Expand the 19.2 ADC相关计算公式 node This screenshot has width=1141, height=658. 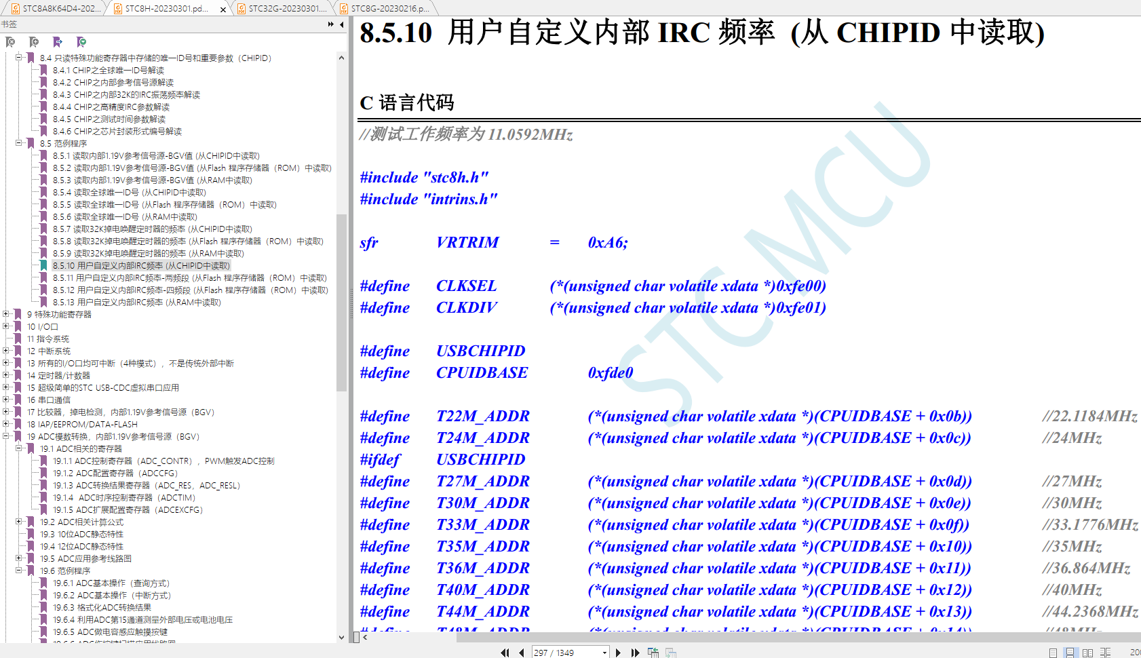(19, 522)
